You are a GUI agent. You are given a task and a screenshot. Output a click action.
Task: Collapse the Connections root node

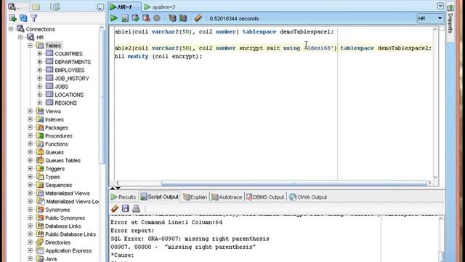(x=11, y=29)
